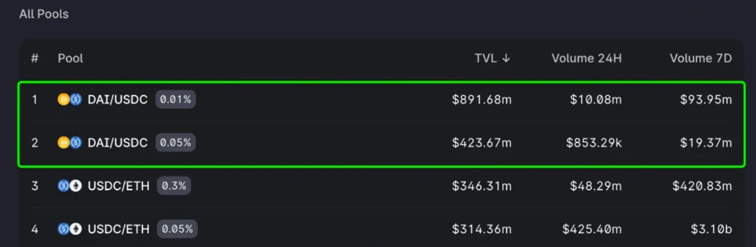Click the # rank column header

tap(35, 59)
